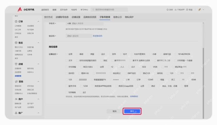Click the 营销 marketing icon in sidebar

coord(16,82)
